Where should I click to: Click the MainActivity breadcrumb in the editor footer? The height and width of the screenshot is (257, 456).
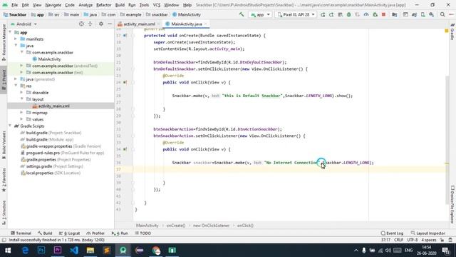click(147, 226)
